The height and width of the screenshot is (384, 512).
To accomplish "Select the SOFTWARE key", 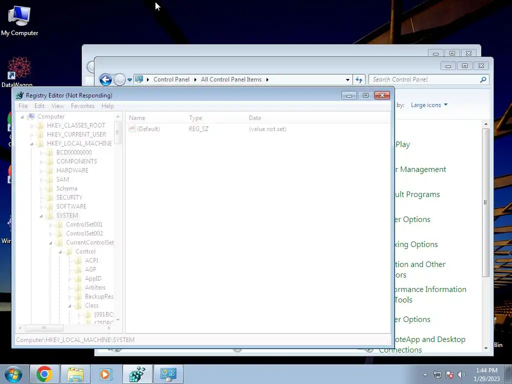I will click(71, 206).
